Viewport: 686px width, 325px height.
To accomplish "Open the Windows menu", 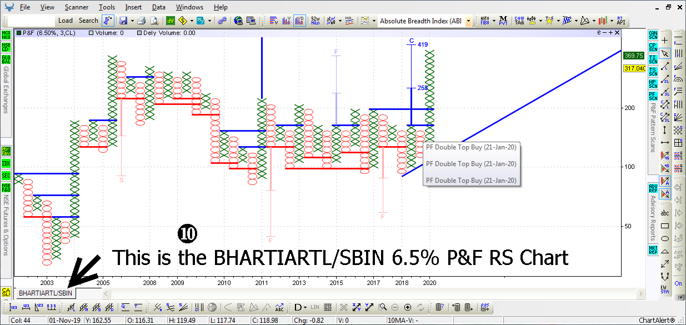I will click(189, 7).
